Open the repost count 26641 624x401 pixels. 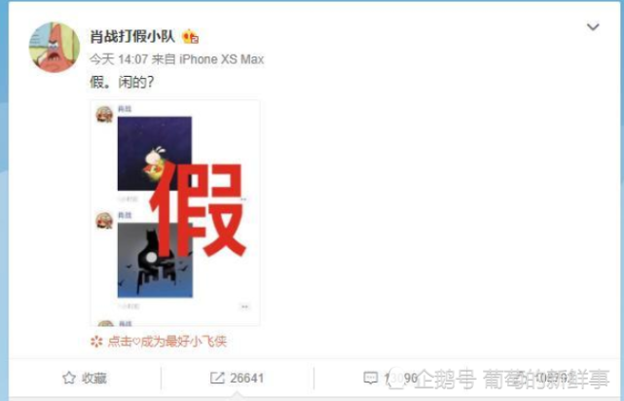246,378
